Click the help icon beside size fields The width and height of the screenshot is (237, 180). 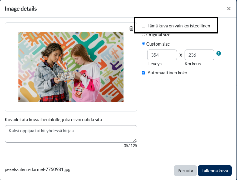click(x=219, y=53)
